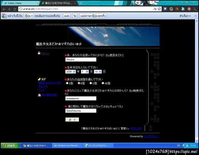Click the Powered by link
Viewport: 199px width, 155px height.
click(x=152, y=136)
